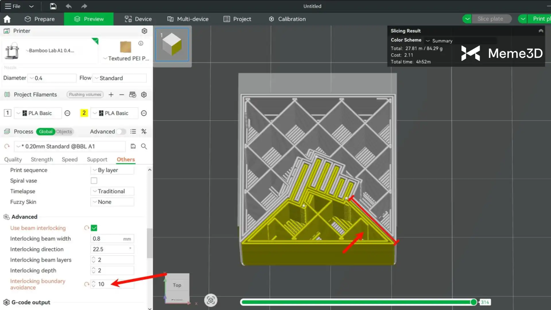Open printer settings gear icon

point(144,31)
